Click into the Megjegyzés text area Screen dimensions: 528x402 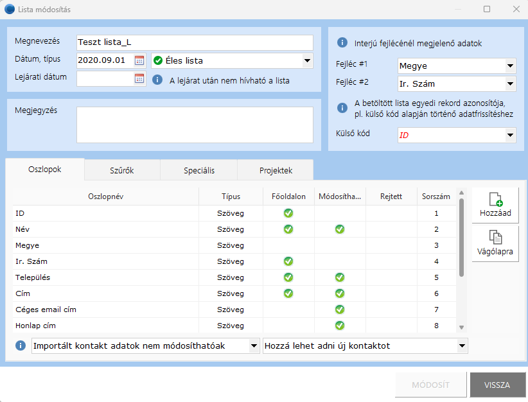(x=194, y=125)
